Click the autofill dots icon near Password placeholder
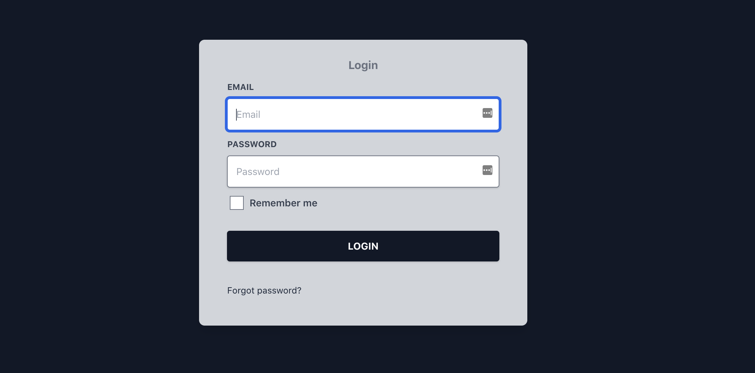This screenshot has height=373, width=755. (487, 170)
